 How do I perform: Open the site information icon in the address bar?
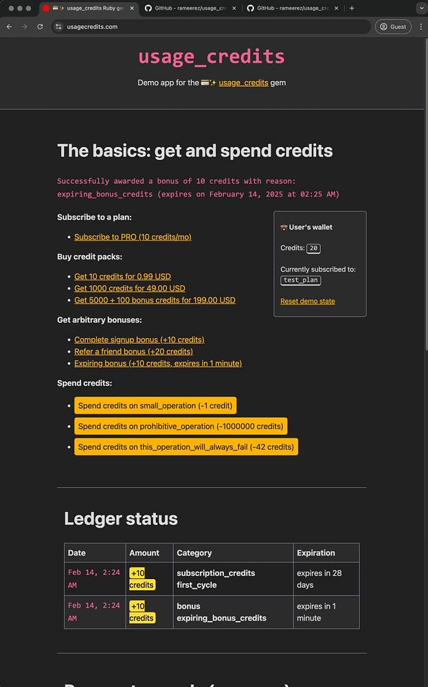[58, 27]
